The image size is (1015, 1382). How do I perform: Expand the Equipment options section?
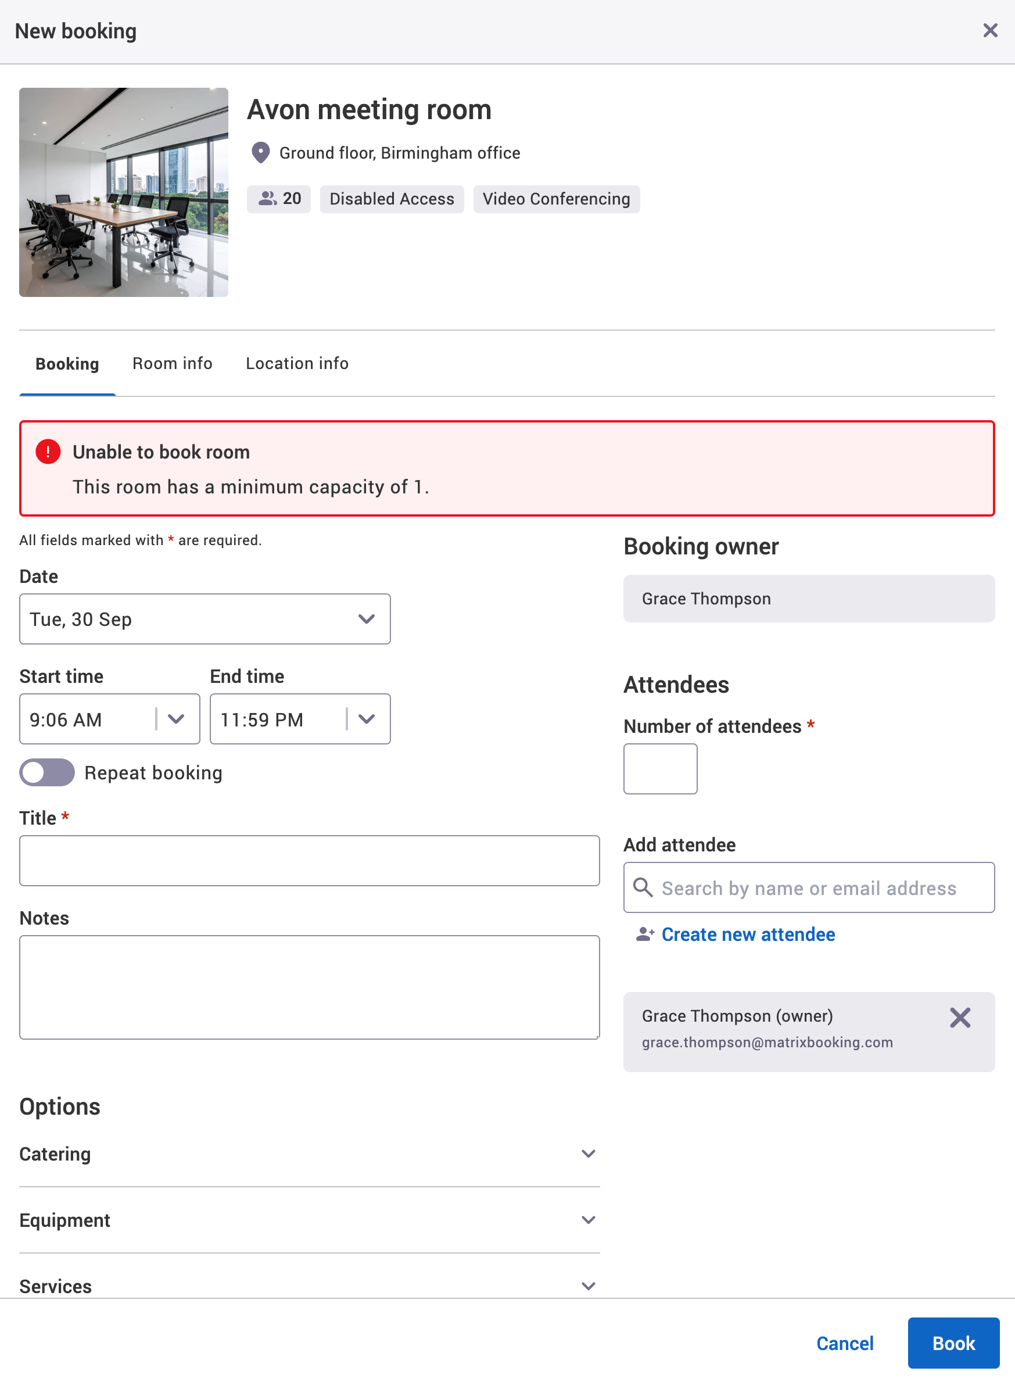[588, 1220]
